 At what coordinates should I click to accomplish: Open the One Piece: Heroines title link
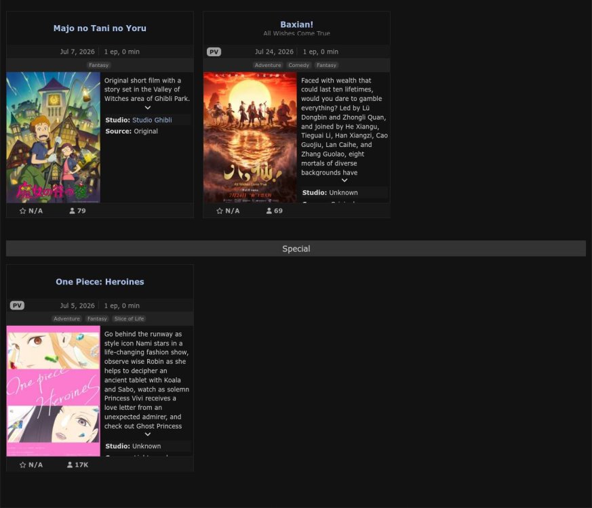pyautogui.click(x=100, y=282)
